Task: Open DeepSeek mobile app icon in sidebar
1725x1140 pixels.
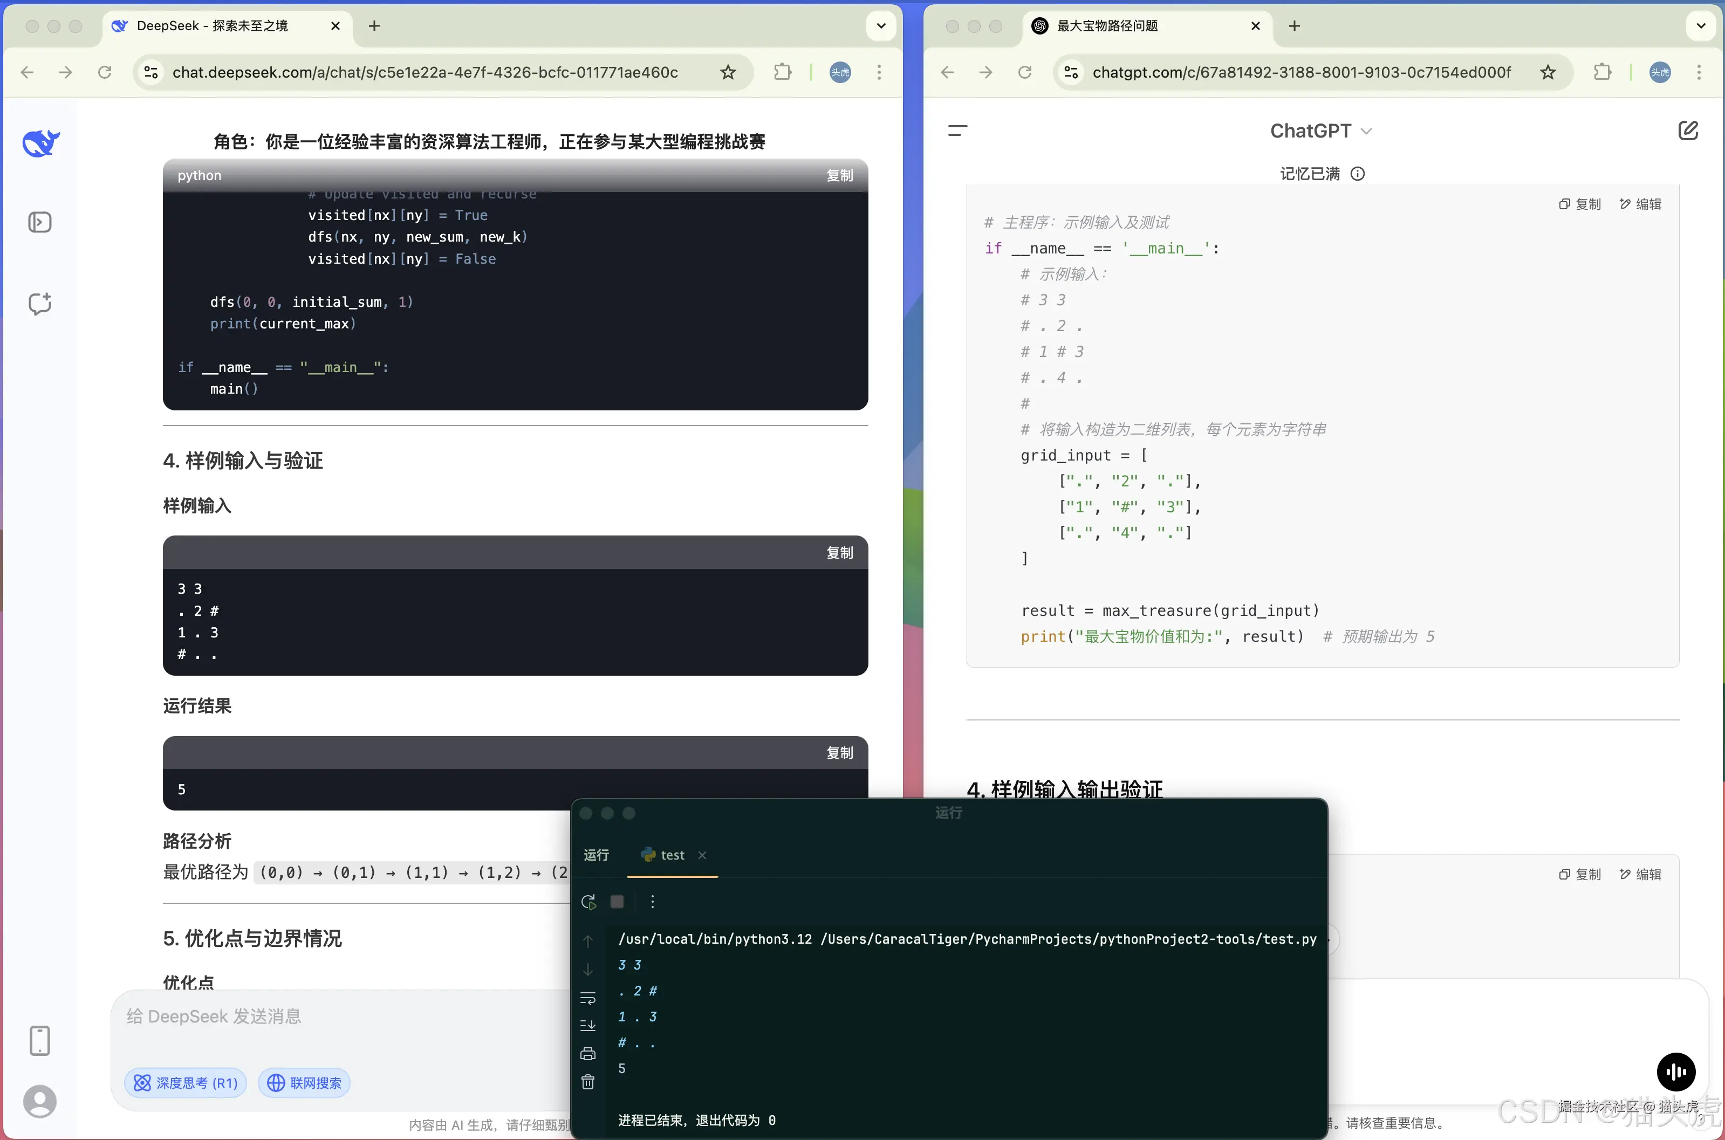Action: tap(40, 1040)
